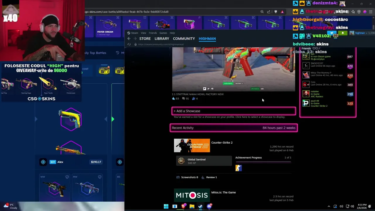Click the target icon beside BOT Alex
This screenshot has height=211, width=375.
pos(43,162)
